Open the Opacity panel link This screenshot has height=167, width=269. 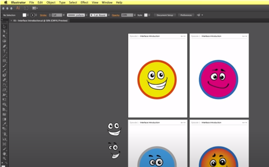[x=116, y=15]
